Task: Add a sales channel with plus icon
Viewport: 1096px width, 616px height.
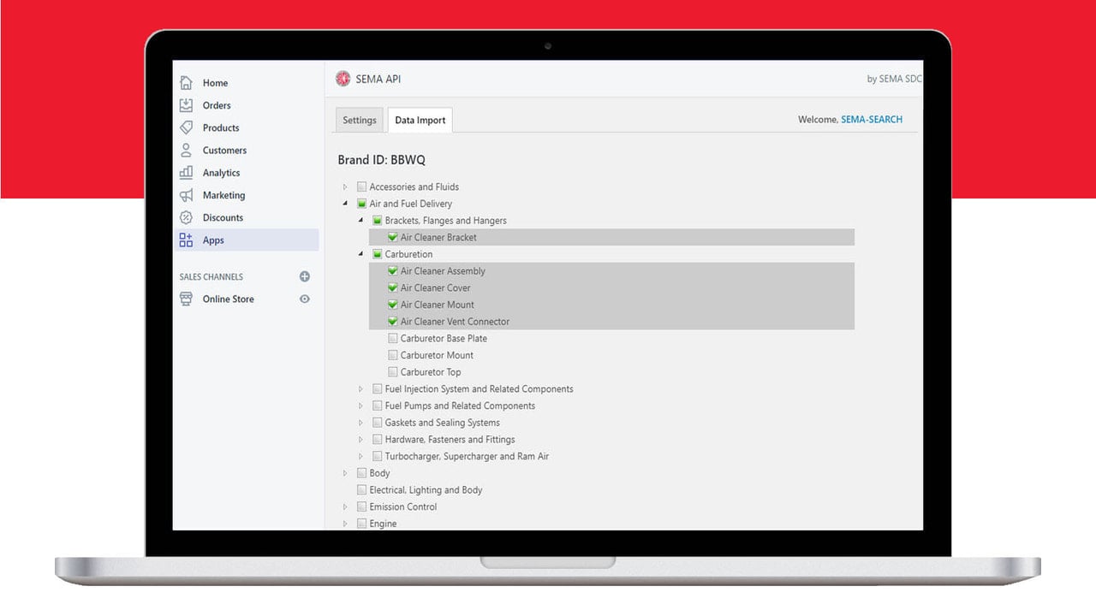Action: [x=304, y=276]
